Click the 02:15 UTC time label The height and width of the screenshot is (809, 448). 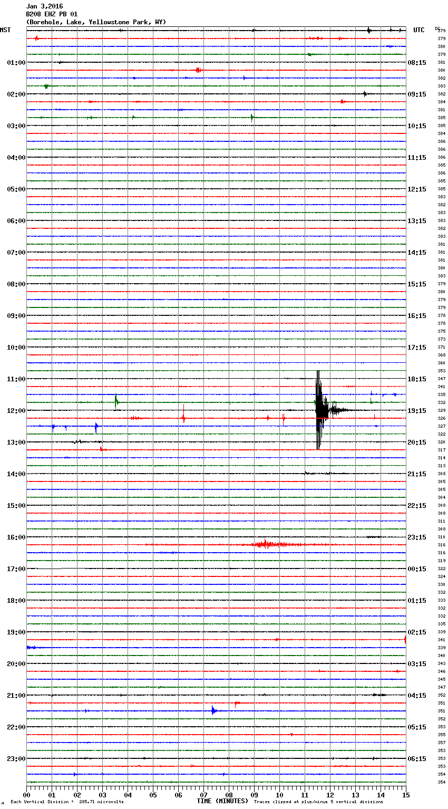click(x=417, y=632)
